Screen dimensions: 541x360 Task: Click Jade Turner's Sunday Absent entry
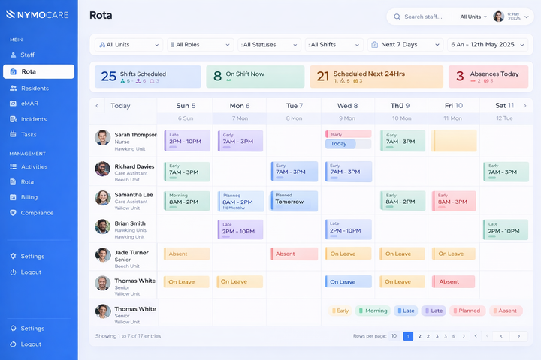(x=186, y=253)
